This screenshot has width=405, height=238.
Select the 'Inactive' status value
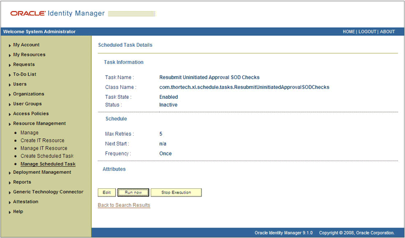[168, 105]
